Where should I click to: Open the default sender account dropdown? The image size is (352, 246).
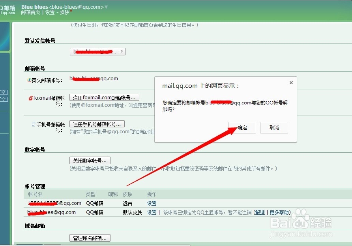tap(97, 51)
